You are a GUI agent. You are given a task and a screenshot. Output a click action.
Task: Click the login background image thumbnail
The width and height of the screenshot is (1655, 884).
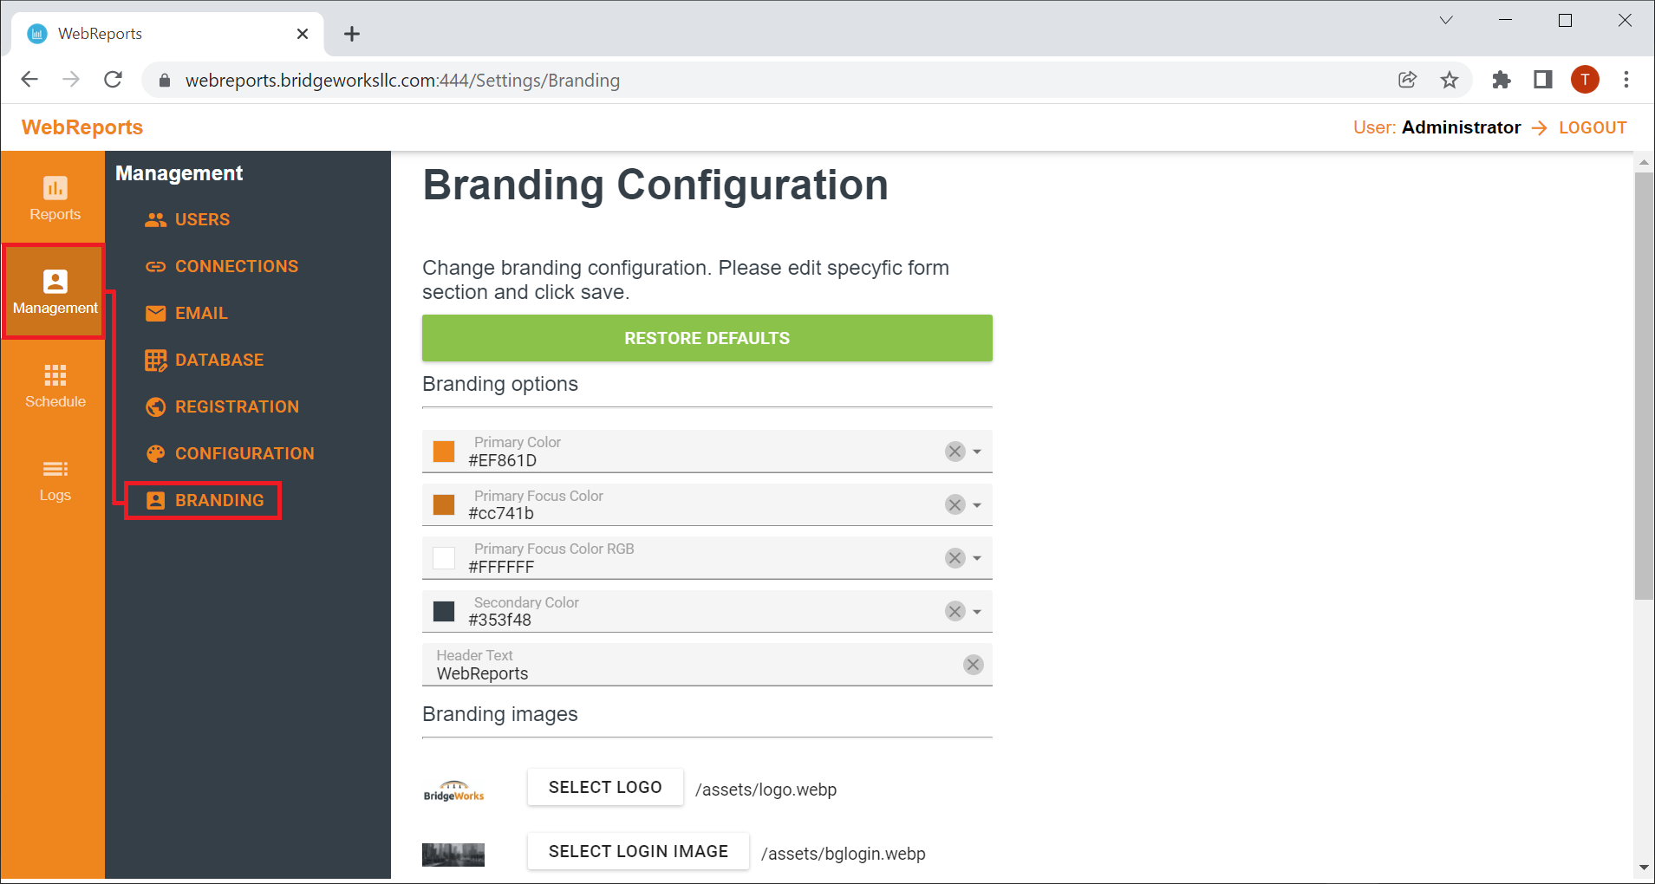453,855
